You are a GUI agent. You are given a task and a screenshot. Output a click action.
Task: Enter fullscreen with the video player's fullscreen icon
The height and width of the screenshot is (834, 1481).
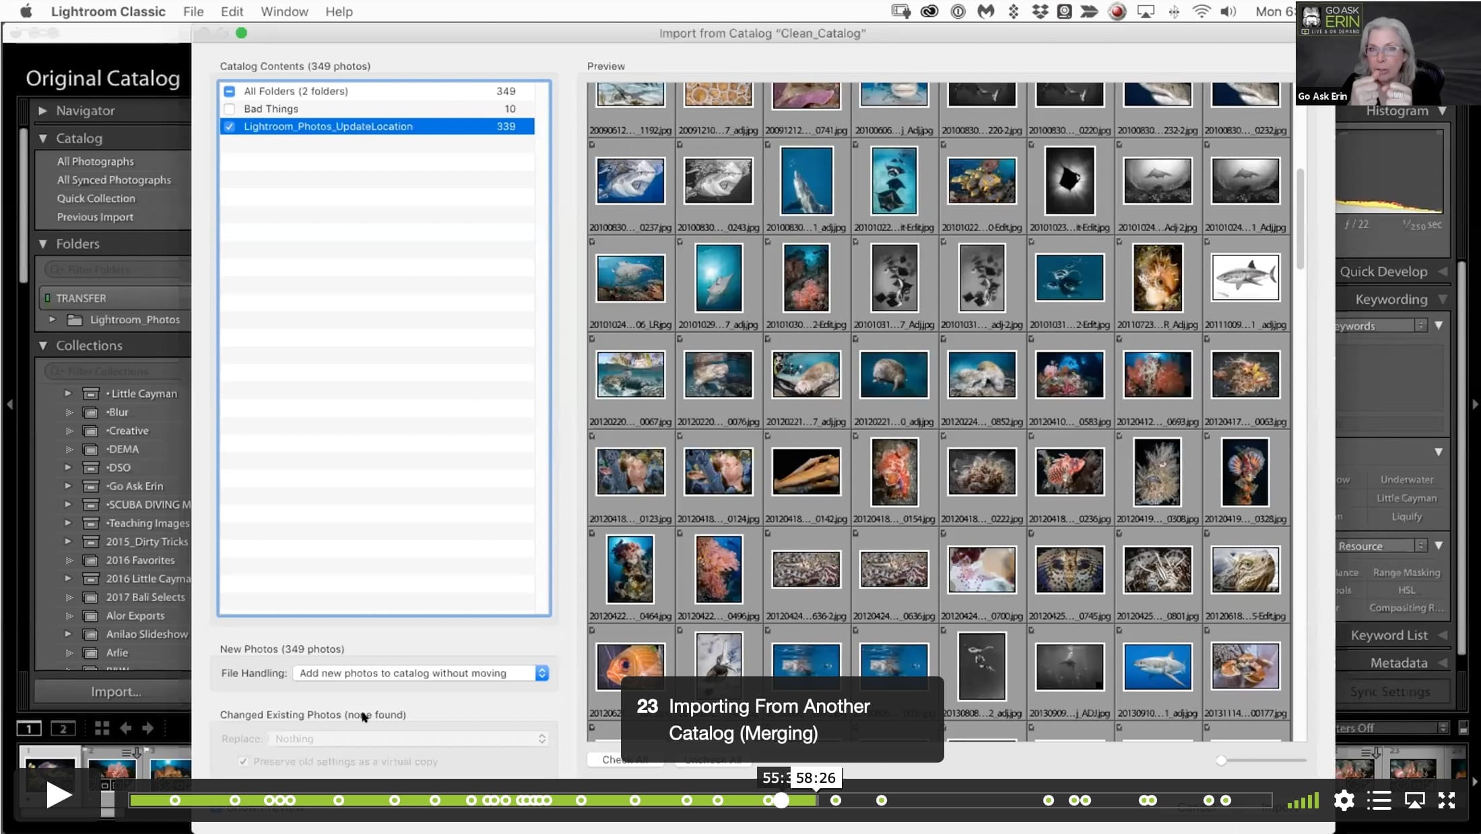[x=1447, y=800]
